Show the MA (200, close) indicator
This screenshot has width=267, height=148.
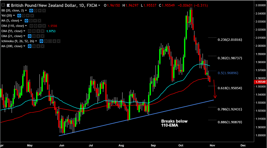coord(30,46)
